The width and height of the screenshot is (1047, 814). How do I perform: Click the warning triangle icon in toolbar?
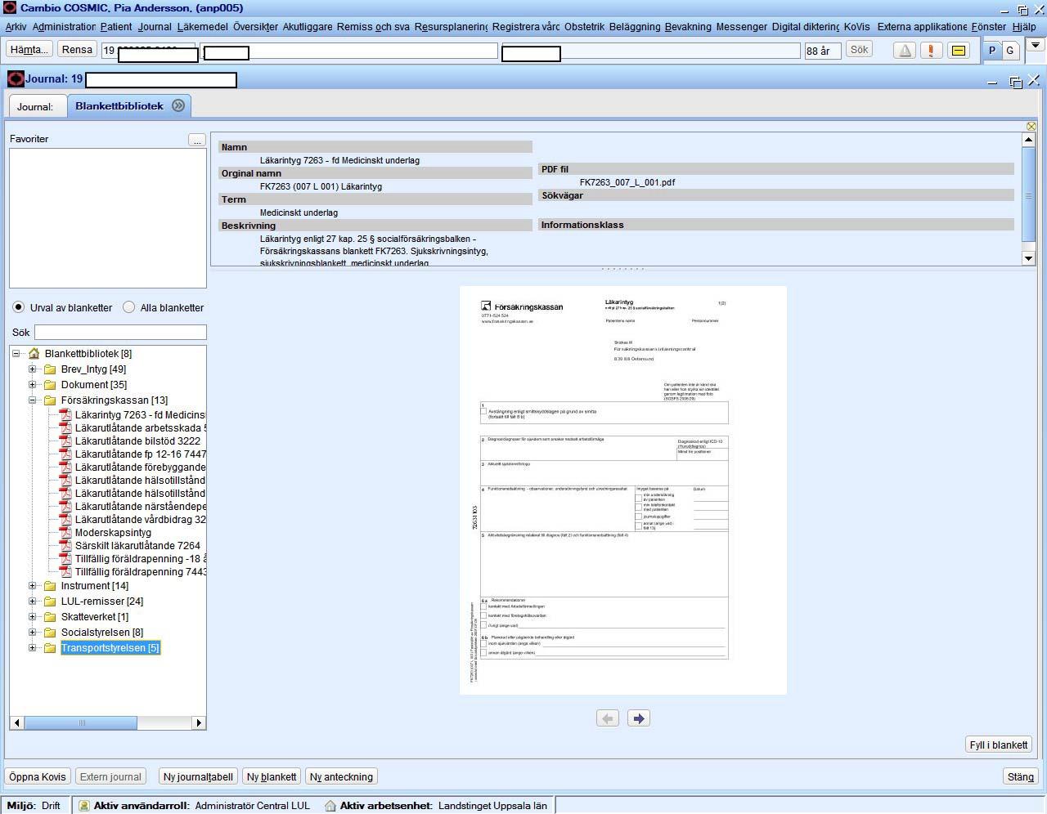click(x=905, y=50)
